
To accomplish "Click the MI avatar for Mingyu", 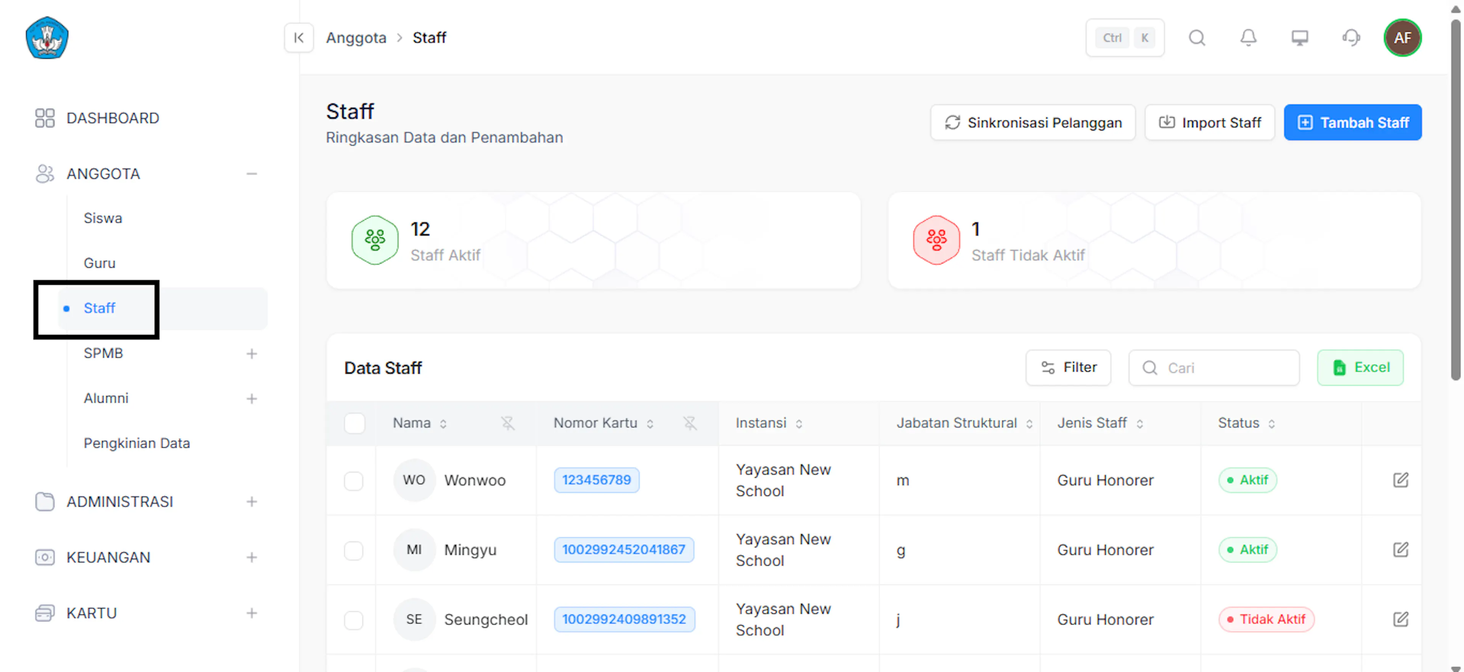I will [x=414, y=550].
